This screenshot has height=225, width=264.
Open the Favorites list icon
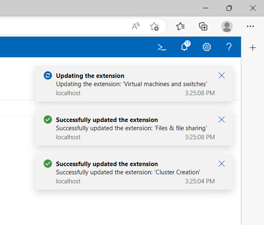[x=181, y=26]
